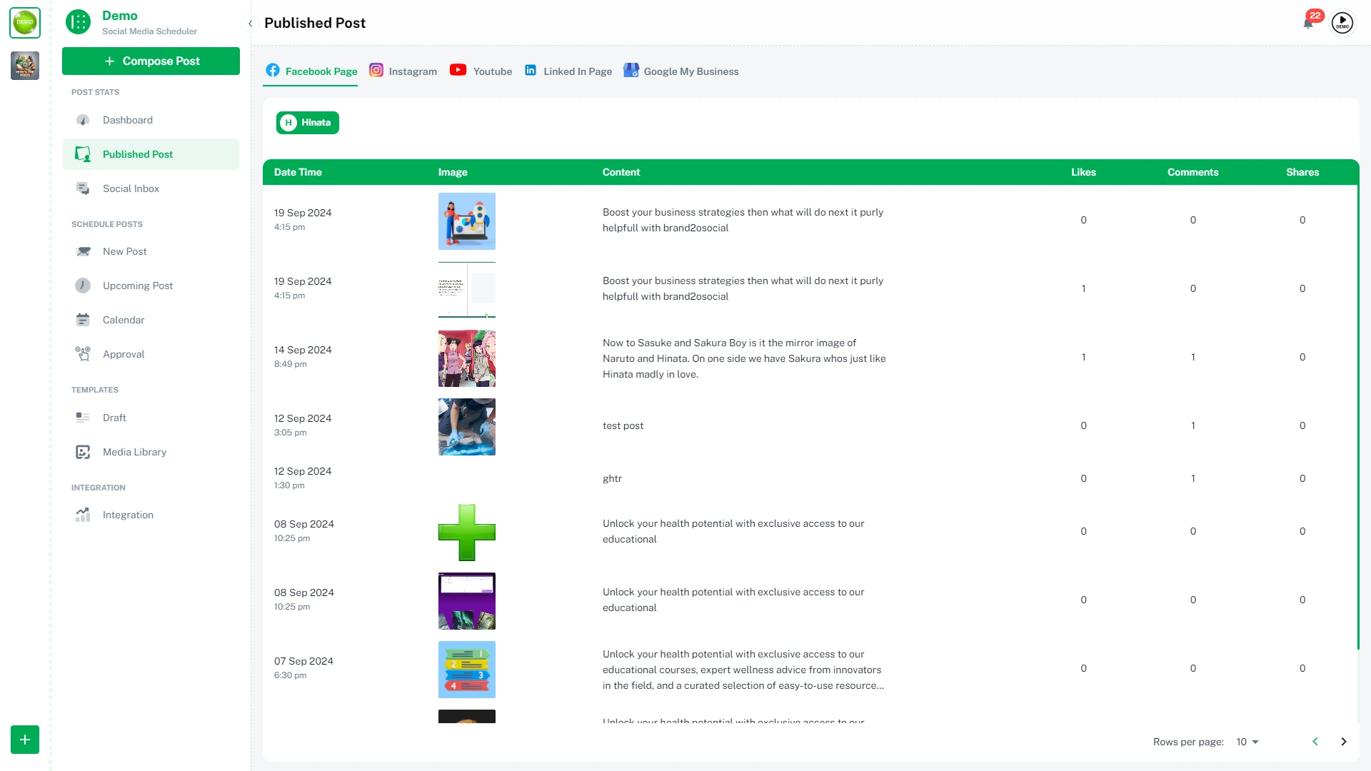Screen dimensions: 1371x771
Task: Open numbered list thumbnail of 07 Sep post
Action: [467, 670]
